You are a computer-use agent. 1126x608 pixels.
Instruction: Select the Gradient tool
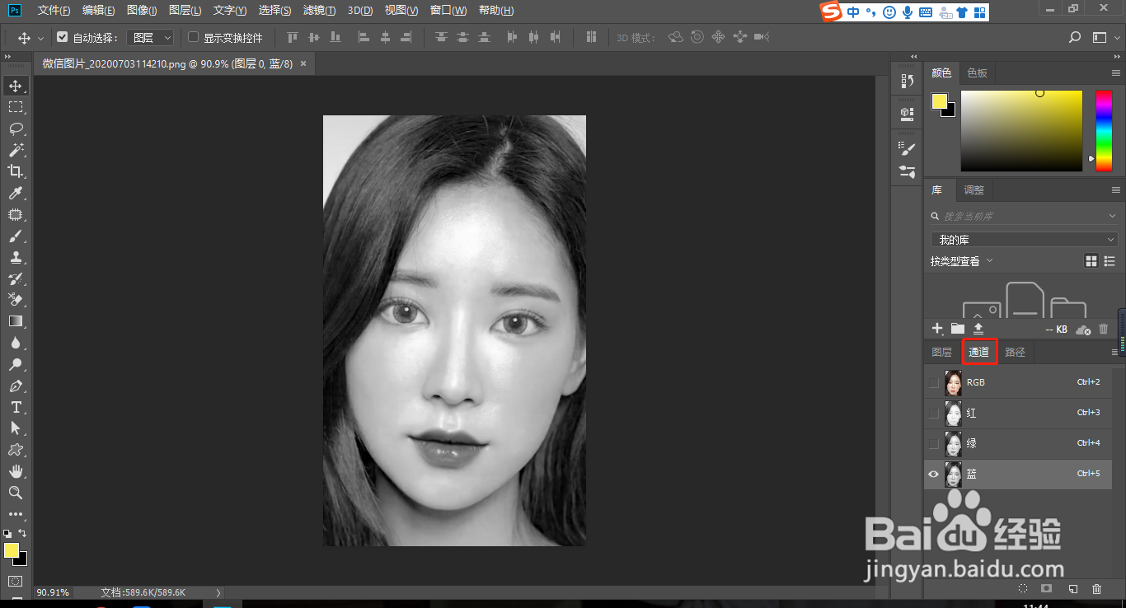[x=16, y=321]
